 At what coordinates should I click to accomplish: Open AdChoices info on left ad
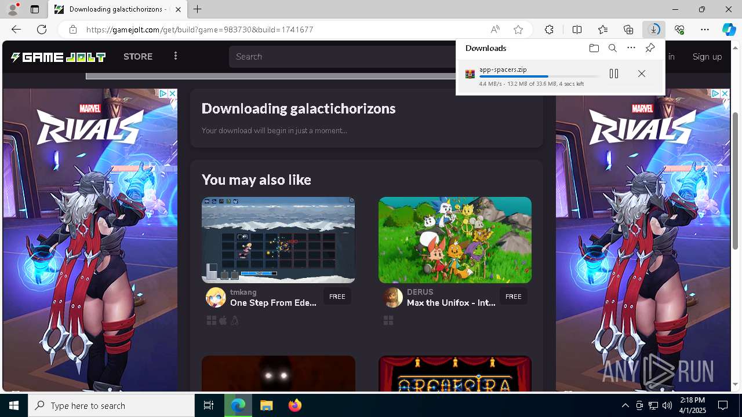(163, 93)
